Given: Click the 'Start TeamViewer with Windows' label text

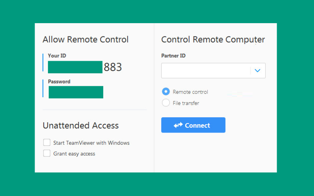Looking at the screenshot, I should click(91, 143).
